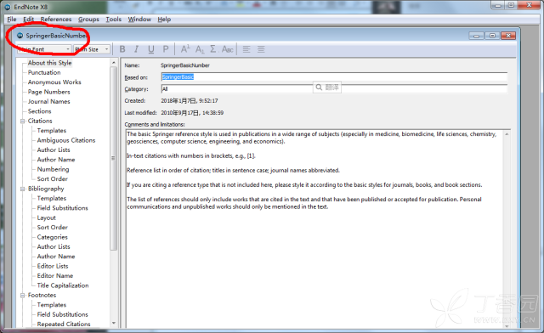Select Repeated Citations tree item
The image size is (544, 333).
point(64,325)
